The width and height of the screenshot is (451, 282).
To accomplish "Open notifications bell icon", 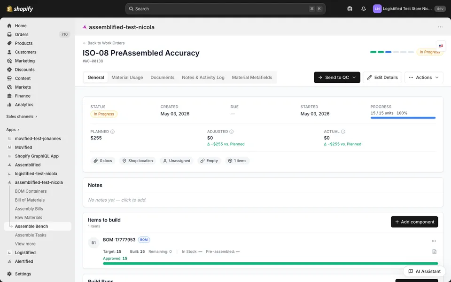I will (364, 9).
